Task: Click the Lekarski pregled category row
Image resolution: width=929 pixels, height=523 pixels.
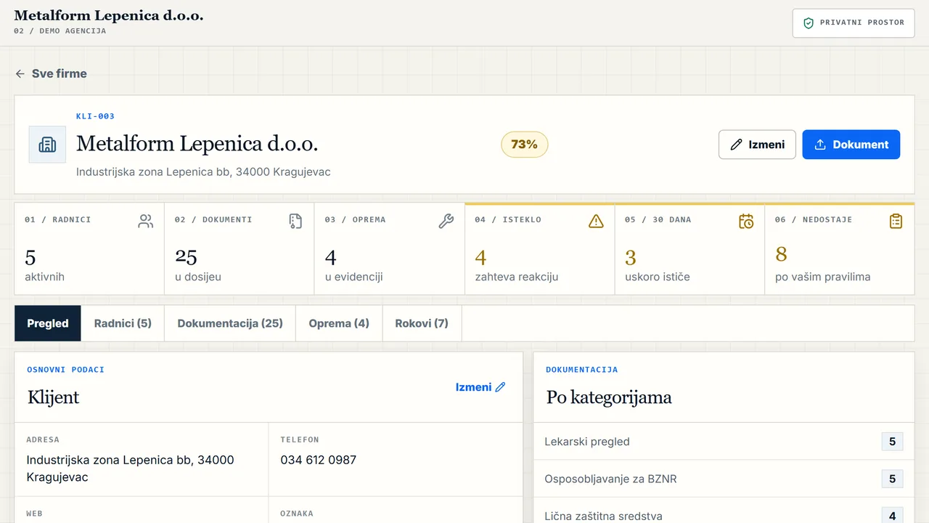Action: tap(724, 442)
